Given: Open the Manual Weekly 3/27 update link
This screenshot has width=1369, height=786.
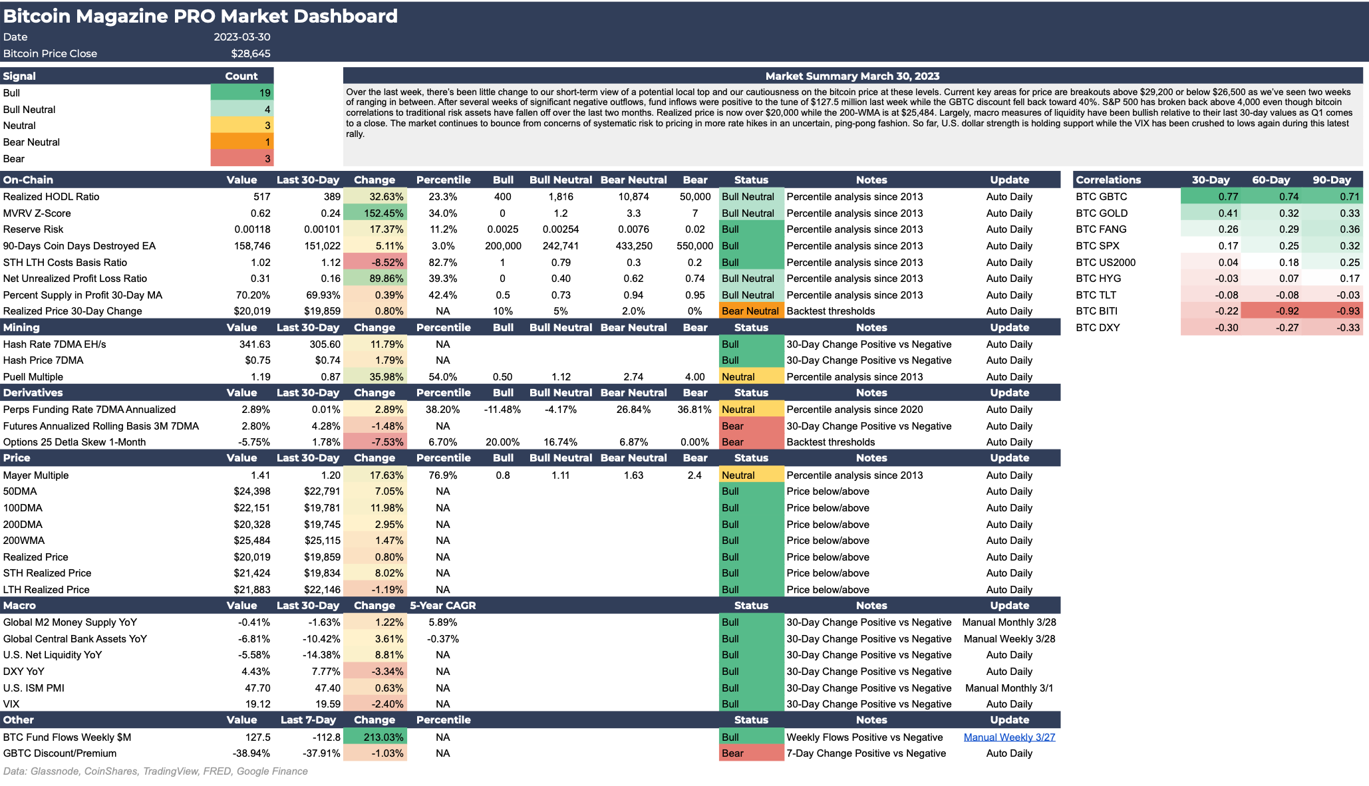Looking at the screenshot, I should tap(1008, 737).
